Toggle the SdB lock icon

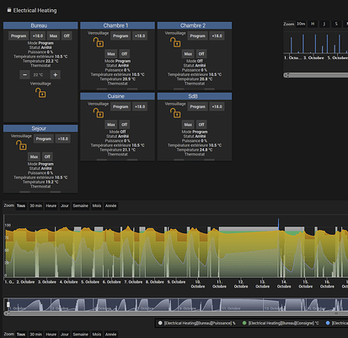[175, 113]
